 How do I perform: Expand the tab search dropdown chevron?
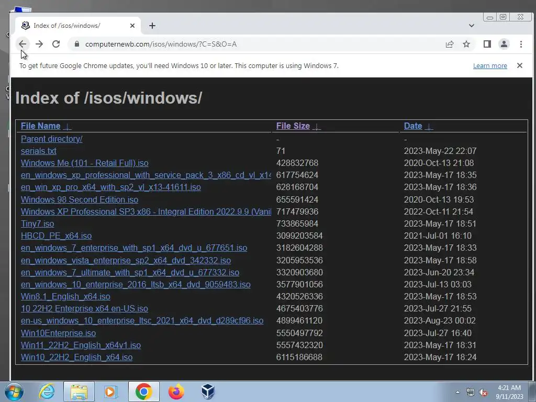472,26
